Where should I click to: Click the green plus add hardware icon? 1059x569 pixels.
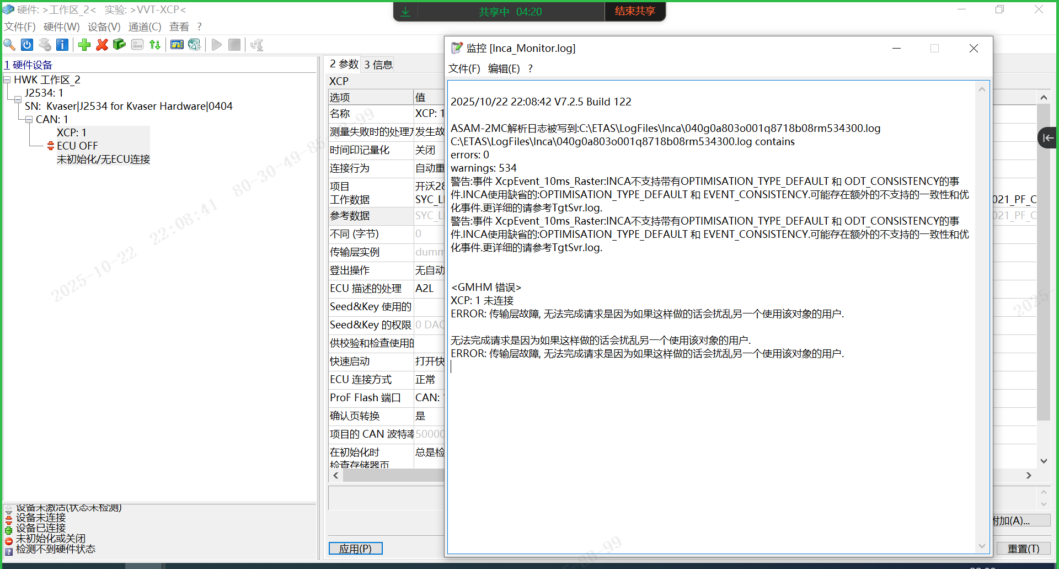pyautogui.click(x=84, y=45)
